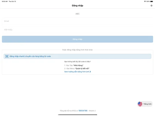155x116 pixels.
Task: Tap the status bar date Thu Oct 13
Action: [x=12, y=1]
